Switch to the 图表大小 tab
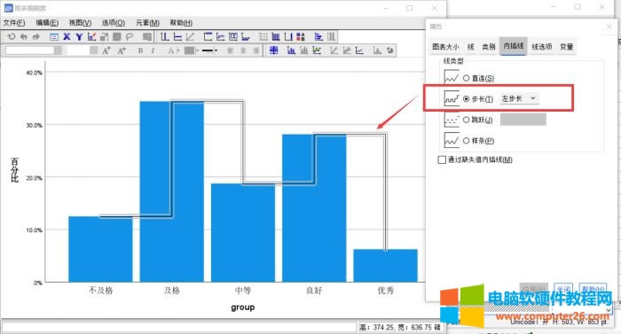The height and width of the screenshot is (334, 621). 445,47
